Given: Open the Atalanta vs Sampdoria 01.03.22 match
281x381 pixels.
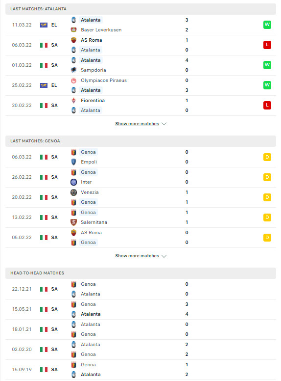Looking at the screenshot, I should (140, 65).
